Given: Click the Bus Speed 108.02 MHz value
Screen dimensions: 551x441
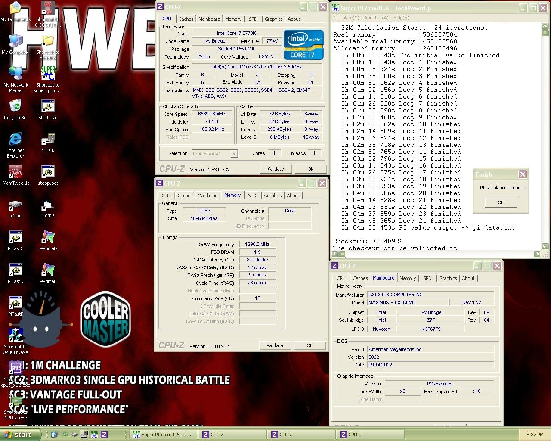Looking at the screenshot, I should tap(212, 130).
